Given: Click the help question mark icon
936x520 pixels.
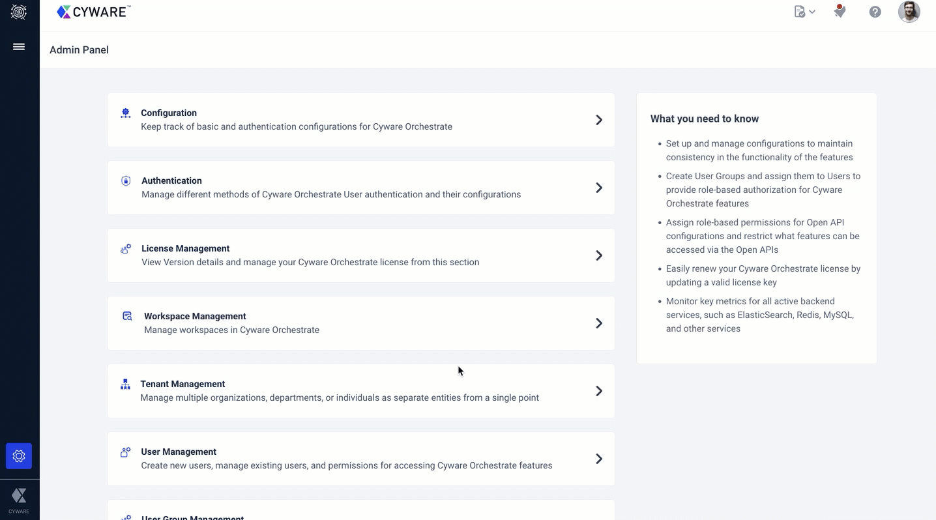Looking at the screenshot, I should tap(875, 12).
